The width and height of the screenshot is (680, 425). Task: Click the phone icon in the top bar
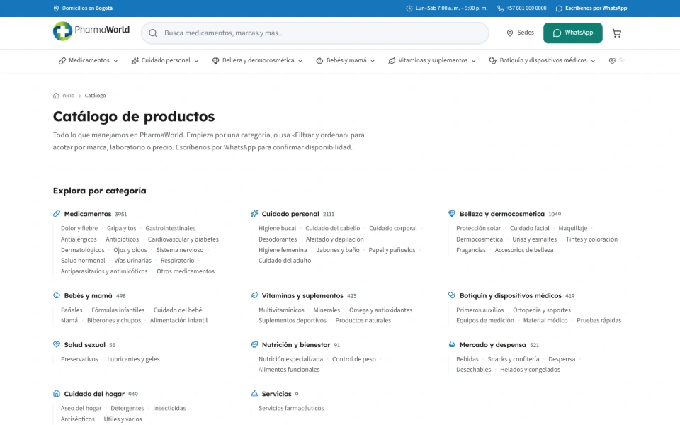coord(500,8)
